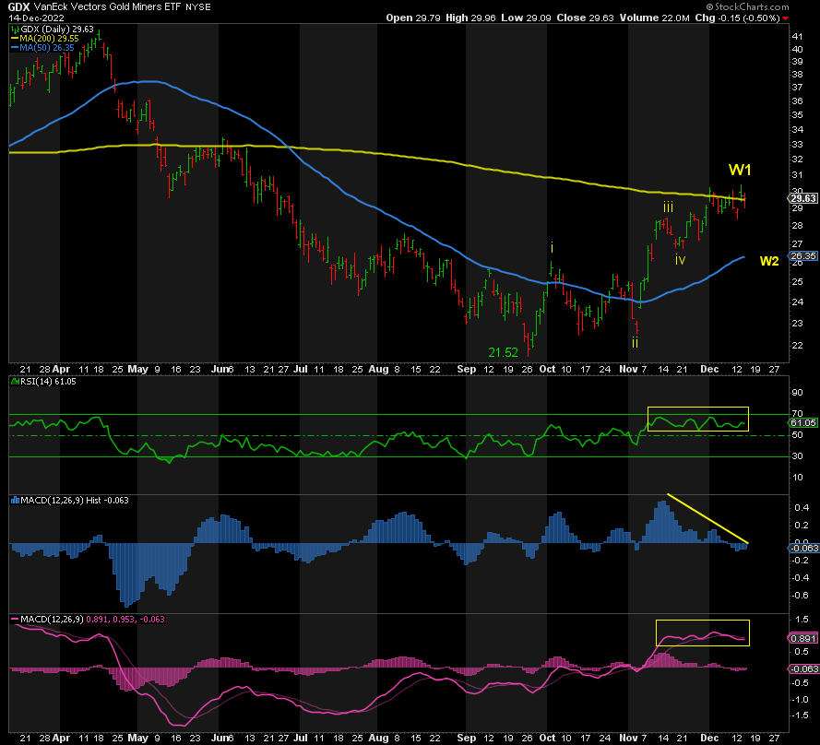
Task: Click 'Sep' on the price chart date axis
Action: [x=467, y=369]
